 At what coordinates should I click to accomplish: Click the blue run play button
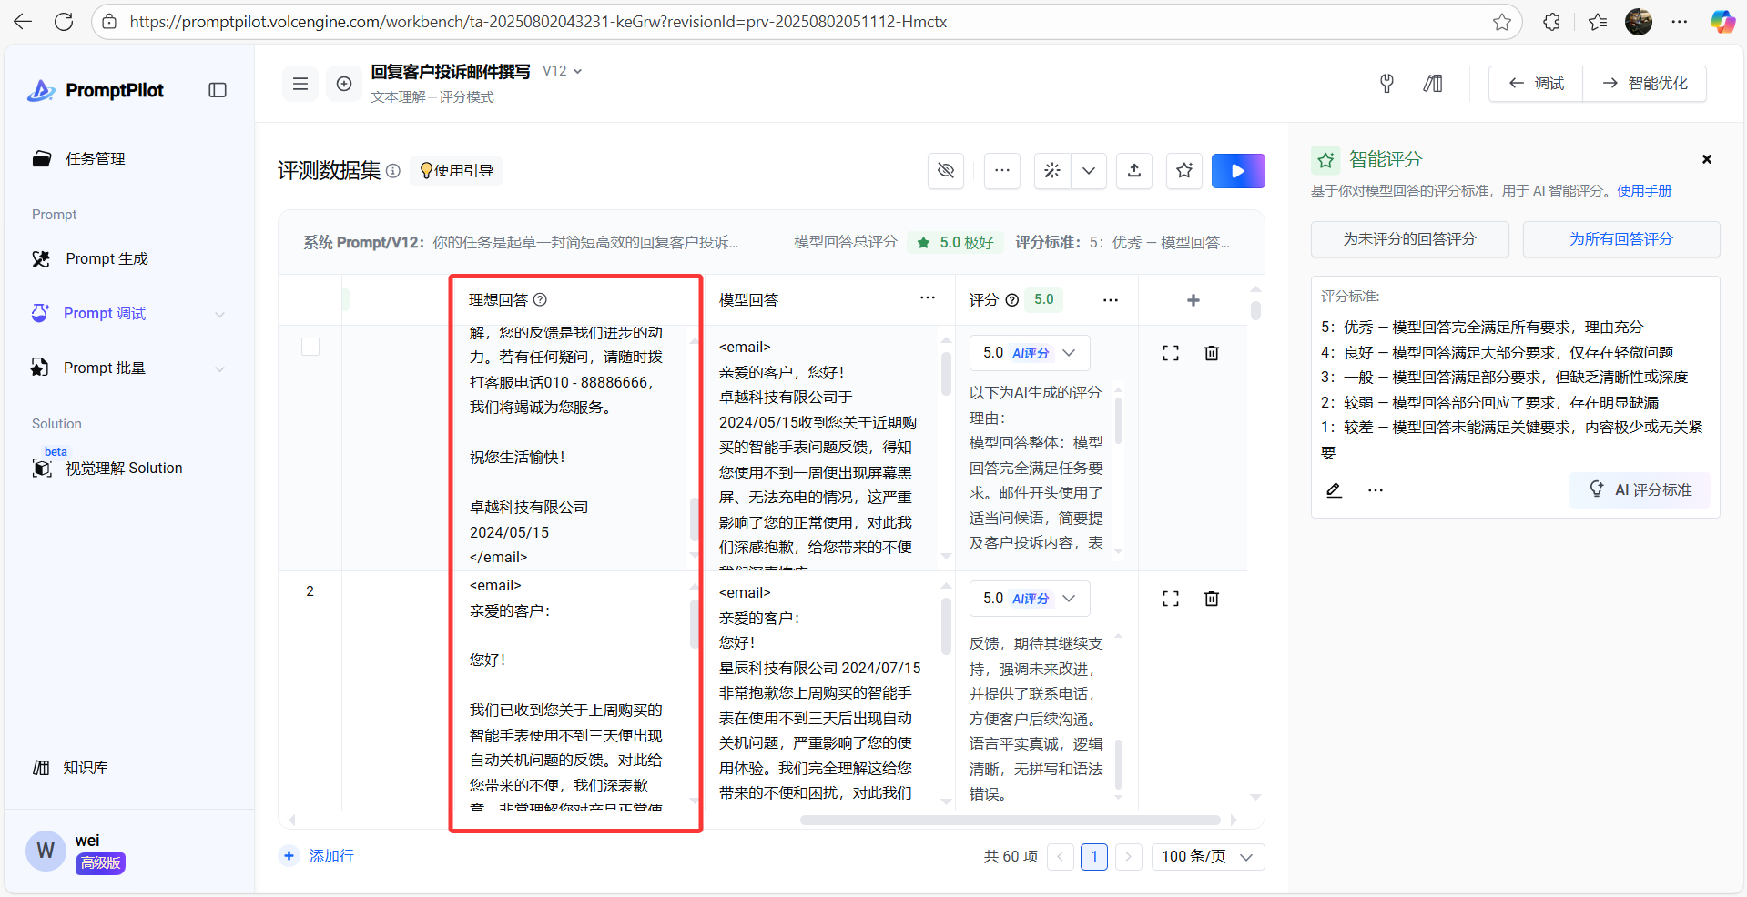click(1237, 171)
